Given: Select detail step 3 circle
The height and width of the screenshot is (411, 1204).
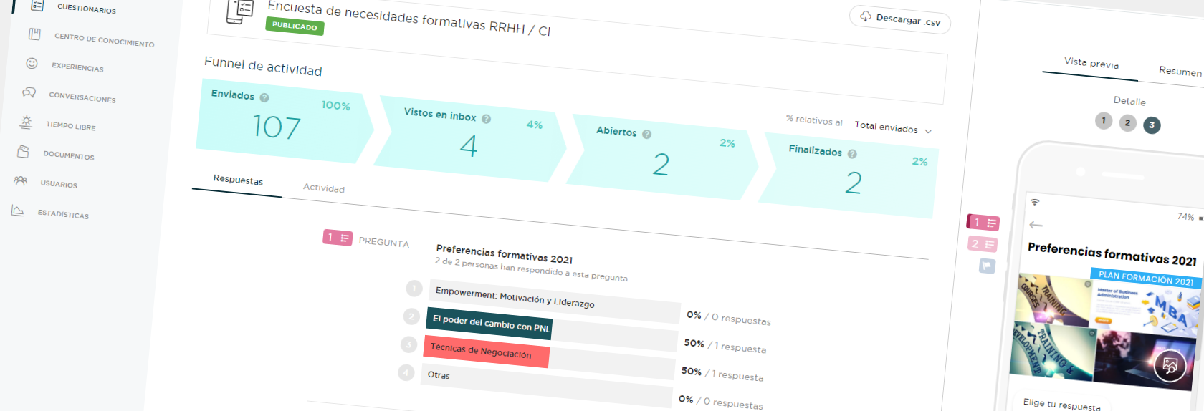Looking at the screenshot, I should [x=1152, y=125].
